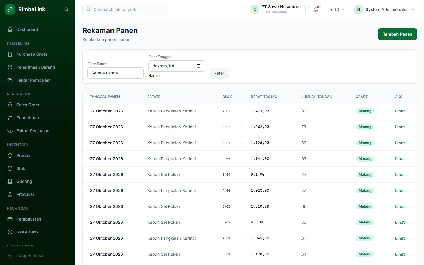This screenshot has height=265, width=424.
Task: Click the Penerimaan Barang box icon
Action: (10, 67)
